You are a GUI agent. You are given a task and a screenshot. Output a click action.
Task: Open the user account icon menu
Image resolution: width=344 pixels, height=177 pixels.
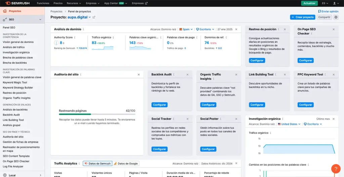[x=336, y=3]
